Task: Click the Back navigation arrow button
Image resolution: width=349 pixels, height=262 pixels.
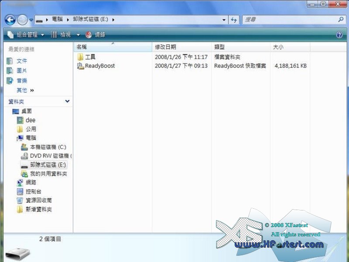Action: [10, 20]
